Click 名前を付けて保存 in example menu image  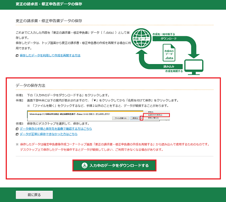(156, 115)
